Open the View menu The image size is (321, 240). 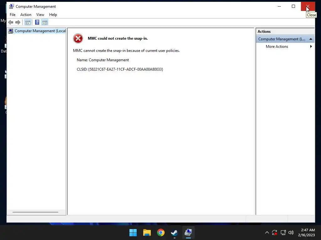point(40,15)
